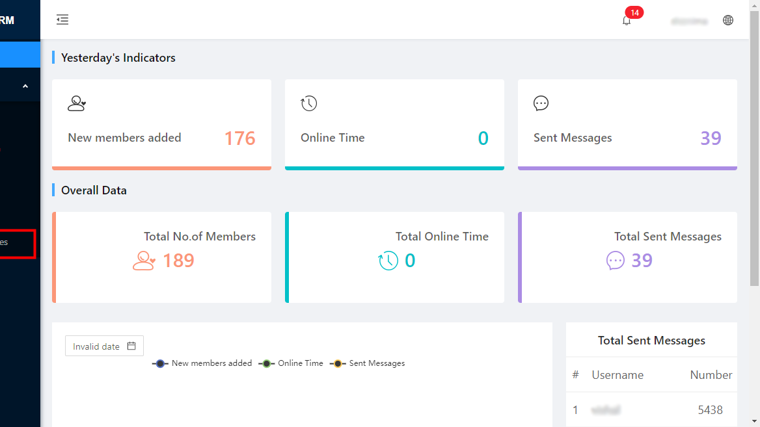
Task: Open the blurred username account menu
Action: pyautogui.click(x=689, y=21)
